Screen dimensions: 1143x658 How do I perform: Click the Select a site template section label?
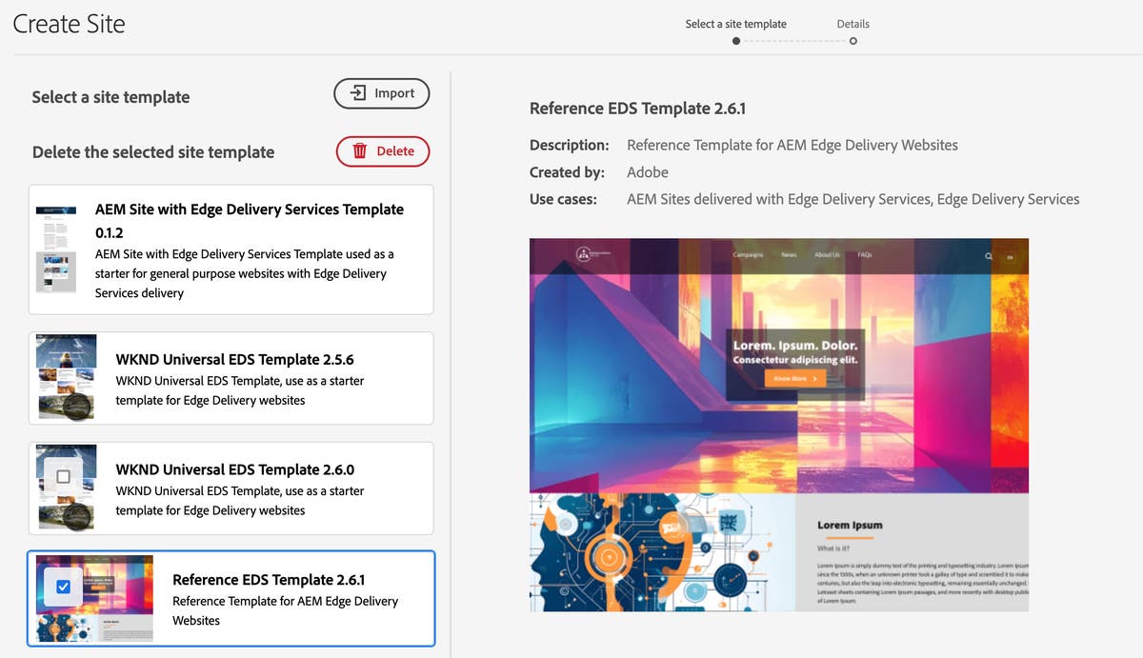point(110,97)
